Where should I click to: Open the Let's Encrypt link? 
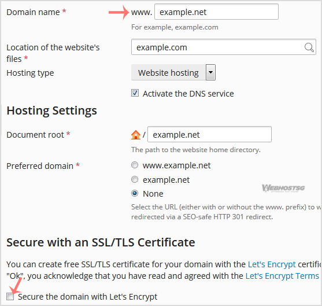(272, 264)
